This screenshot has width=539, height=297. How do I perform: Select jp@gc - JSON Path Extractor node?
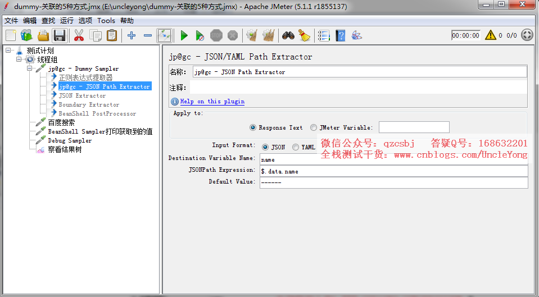coord(105,86)
